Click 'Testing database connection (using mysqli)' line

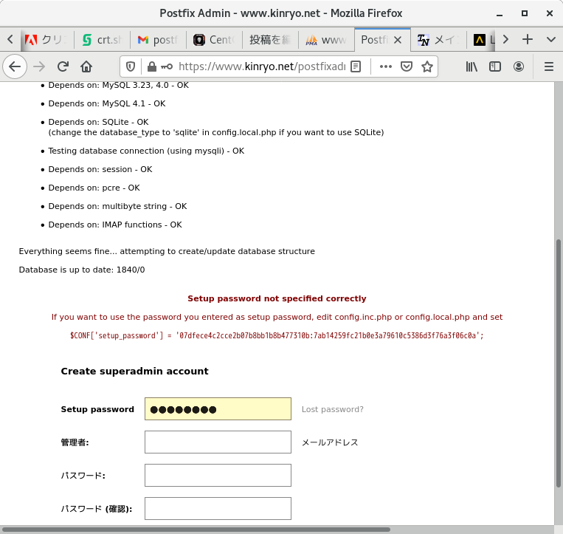click(x=146, y=151)
